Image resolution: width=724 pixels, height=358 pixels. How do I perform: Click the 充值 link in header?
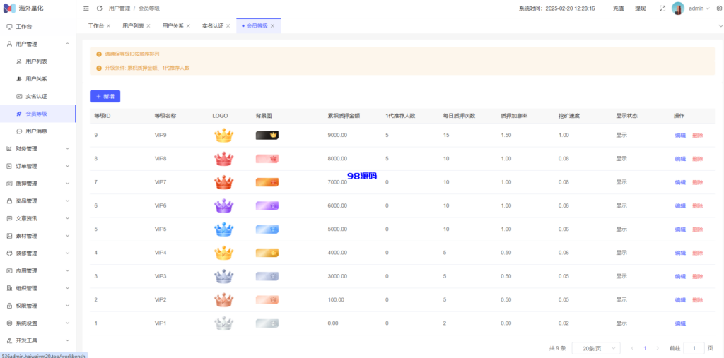(x=618, y=8)
